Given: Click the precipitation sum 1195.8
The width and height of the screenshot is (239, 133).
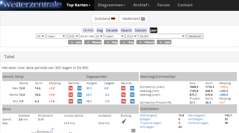Looking at the screenshot, I should 194,91.
